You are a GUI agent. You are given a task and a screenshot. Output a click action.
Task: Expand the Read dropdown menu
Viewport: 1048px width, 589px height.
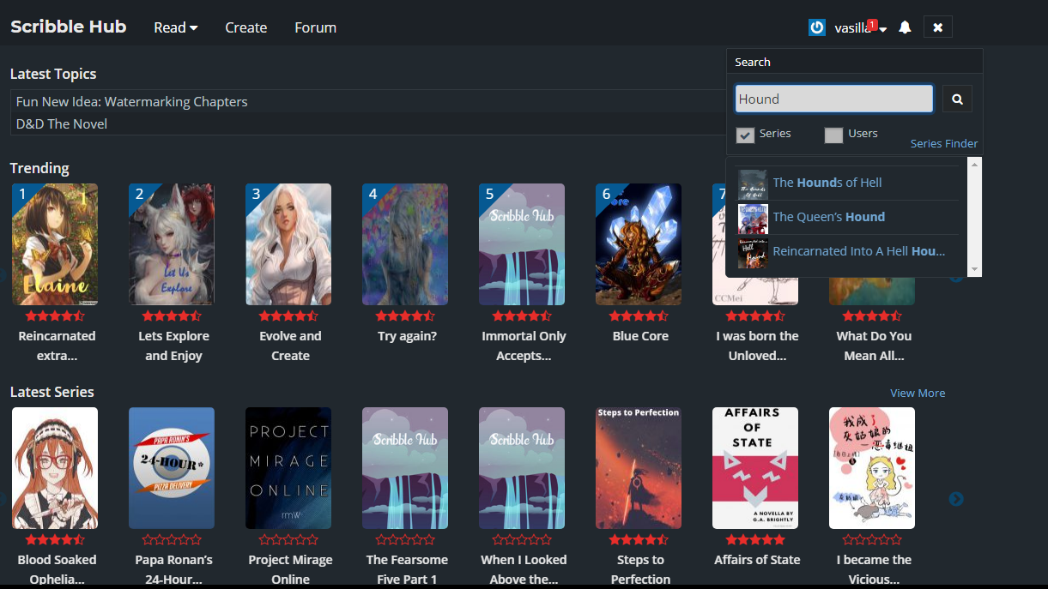(176, 28)
